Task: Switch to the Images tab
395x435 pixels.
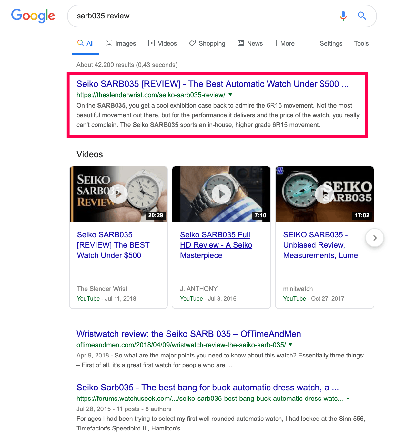Action: click(x=121, y=43)
